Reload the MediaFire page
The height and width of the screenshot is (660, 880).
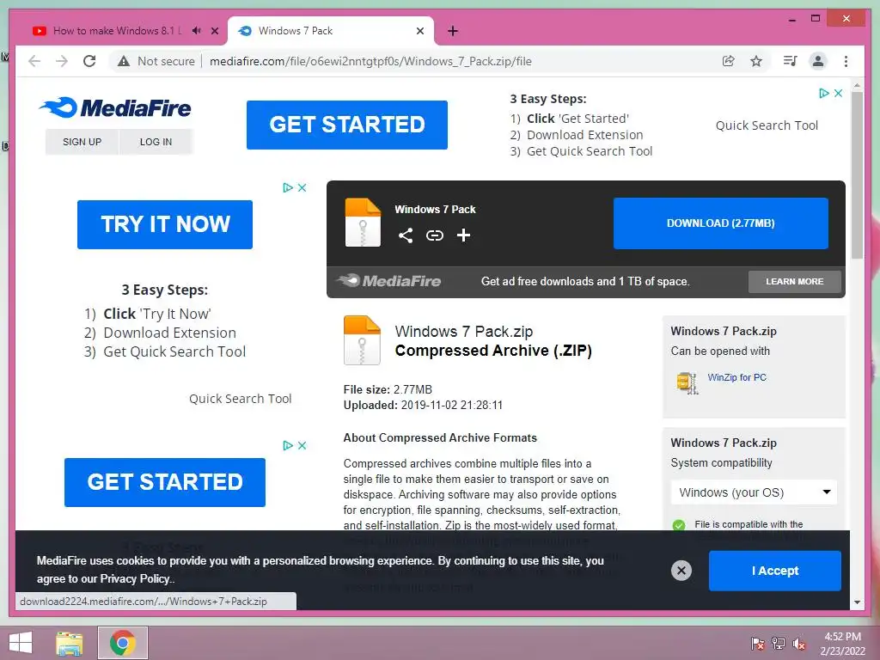pyautogui.click(x=89, y=61)
